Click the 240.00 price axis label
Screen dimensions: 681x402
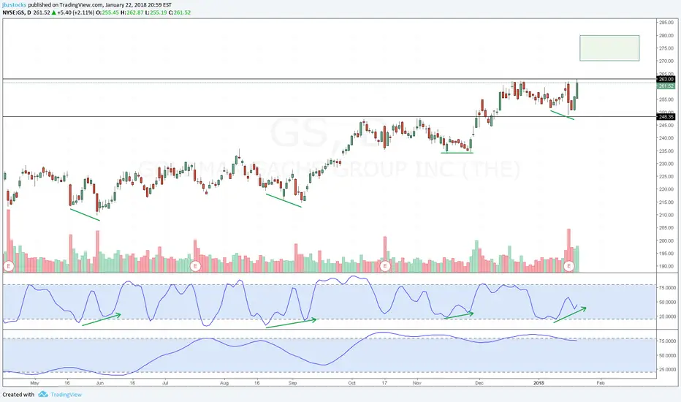click(666, 138)
